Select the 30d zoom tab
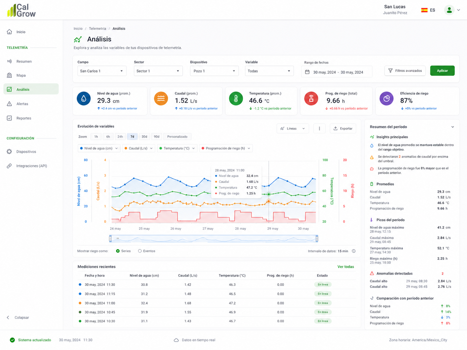Viewport: 467px width, 350px height. pos(144,137)
